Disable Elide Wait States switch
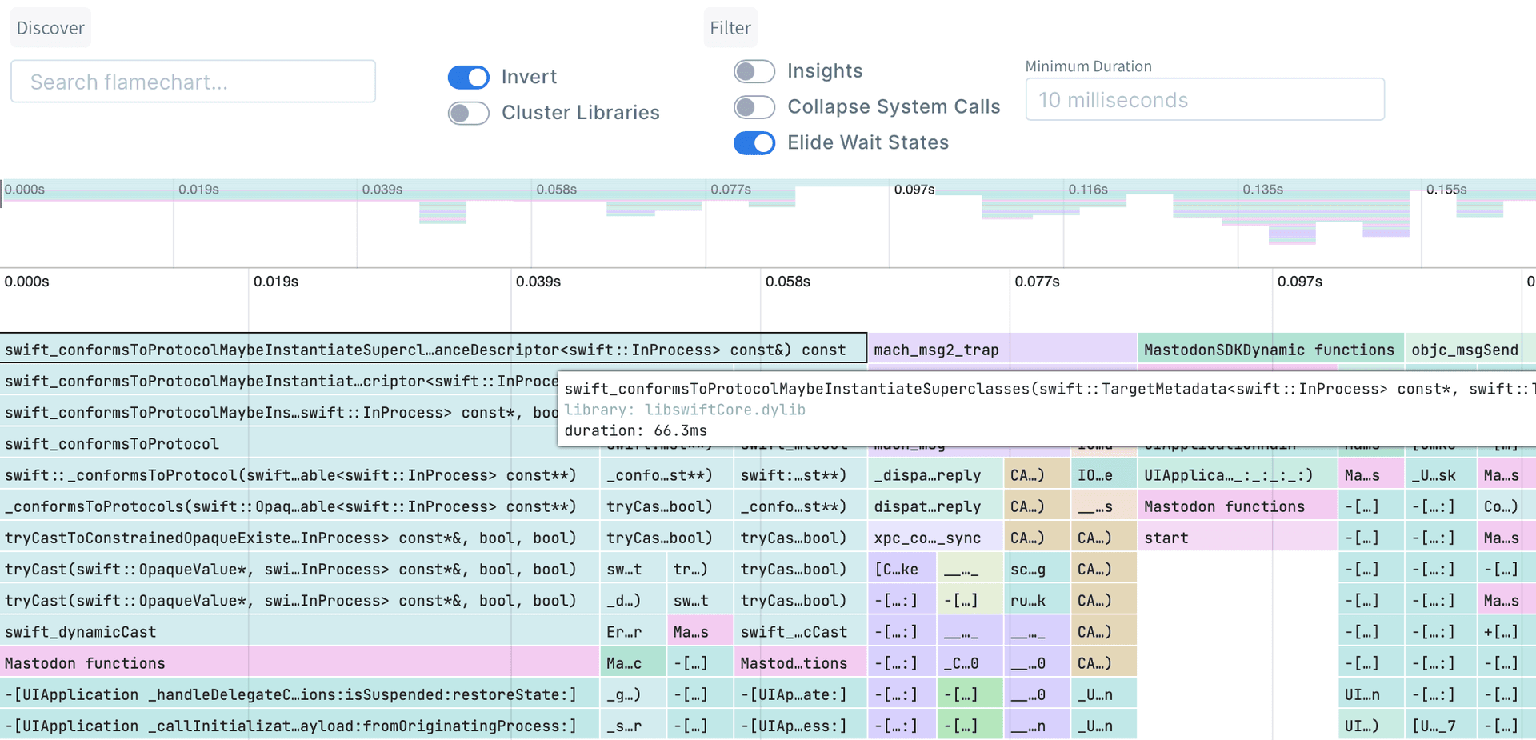This screenshot has height=740, width=1536. (754, 142)
